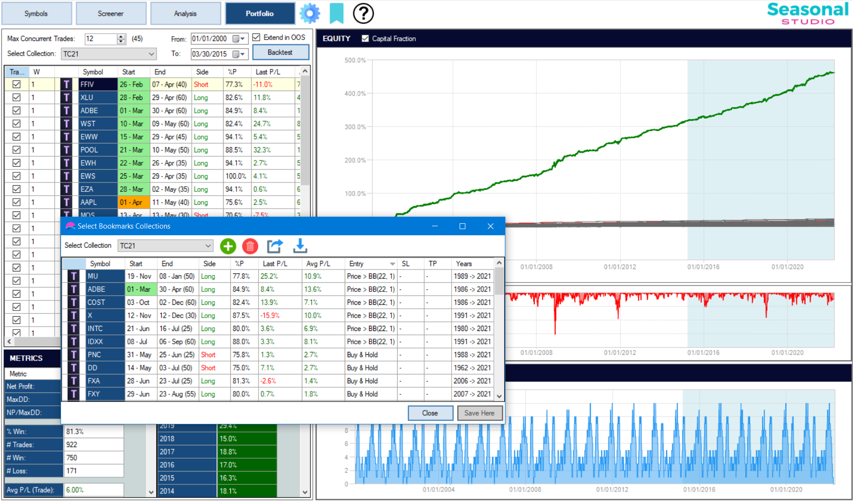Click the dialog table vertical scrollbar thumb
The image size is (853, 501).
tap(499, 281)
